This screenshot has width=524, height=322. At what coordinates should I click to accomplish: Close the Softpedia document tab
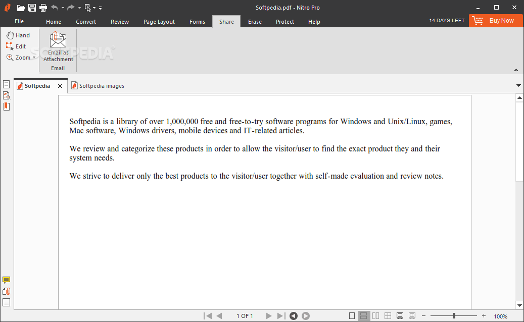click(x=60, y=86)
